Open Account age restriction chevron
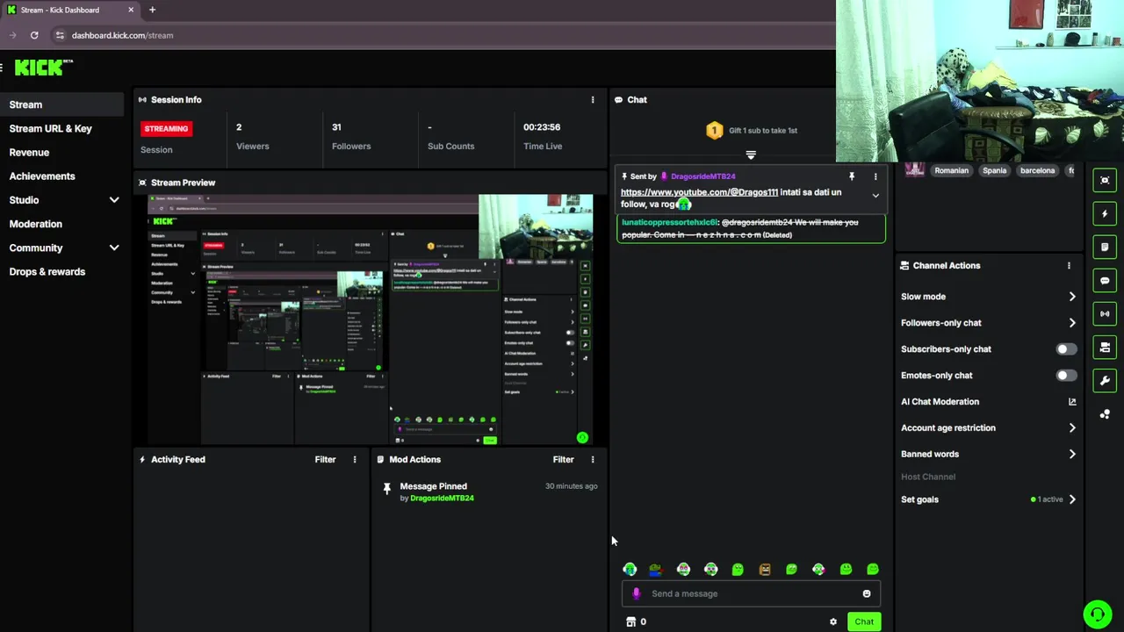1124x632 pixels. pyautogui.click(x=1072, y=427)
